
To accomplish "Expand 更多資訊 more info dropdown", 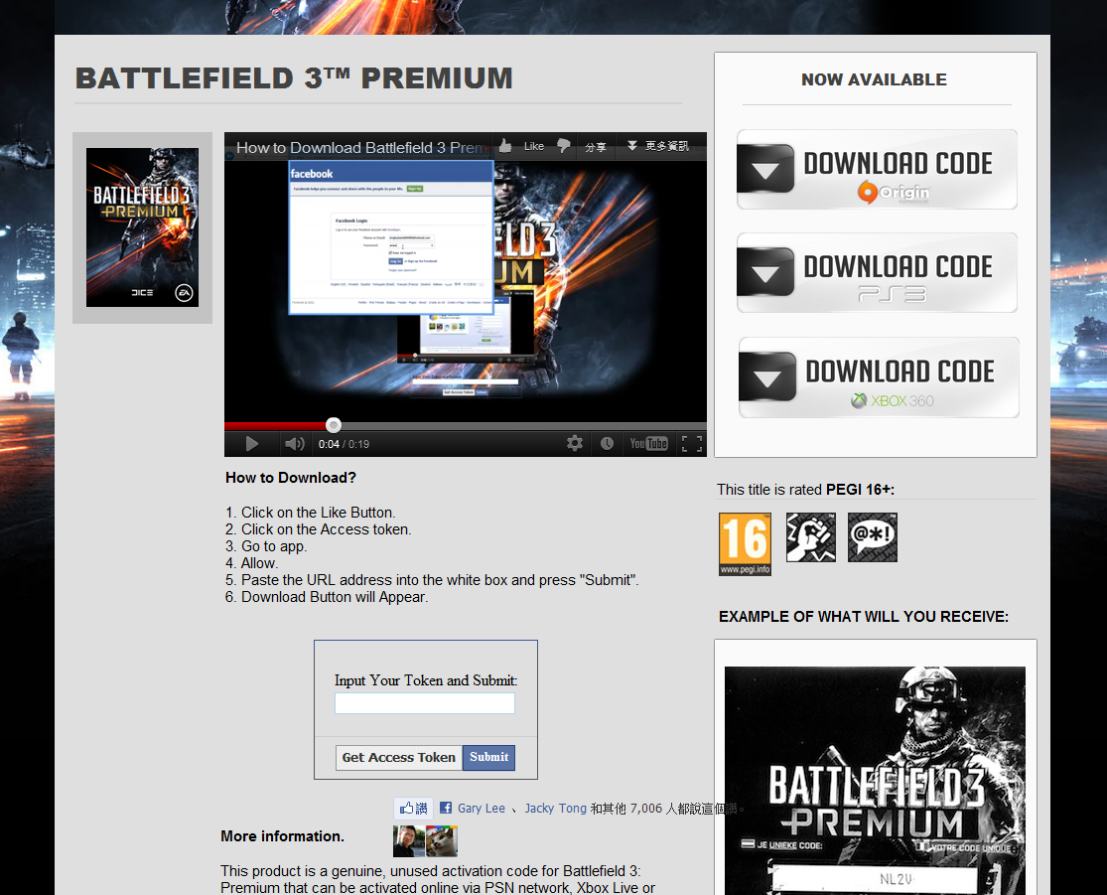I will coord(656,146).
